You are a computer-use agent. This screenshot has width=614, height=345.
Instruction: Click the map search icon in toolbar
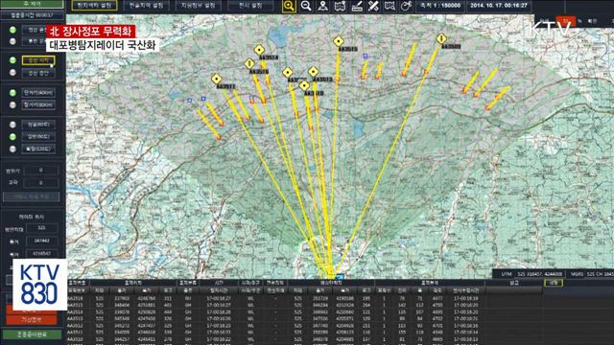390,6
